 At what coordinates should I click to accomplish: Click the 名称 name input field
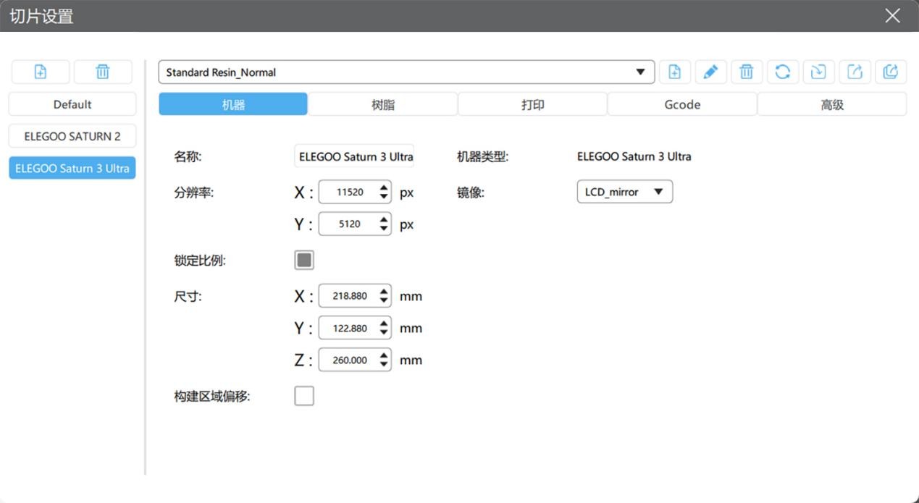point(355,156)
